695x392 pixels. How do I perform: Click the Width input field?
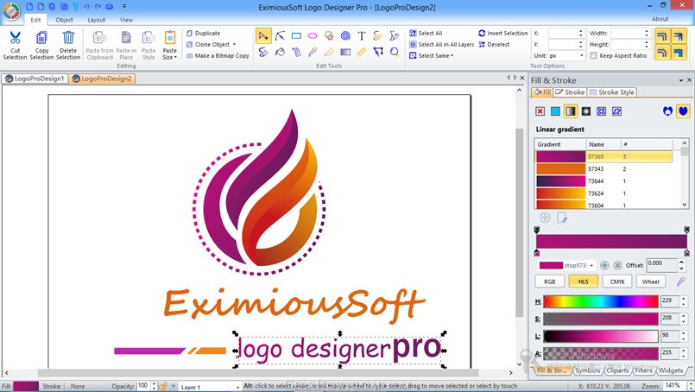click(x=627, y=34)
